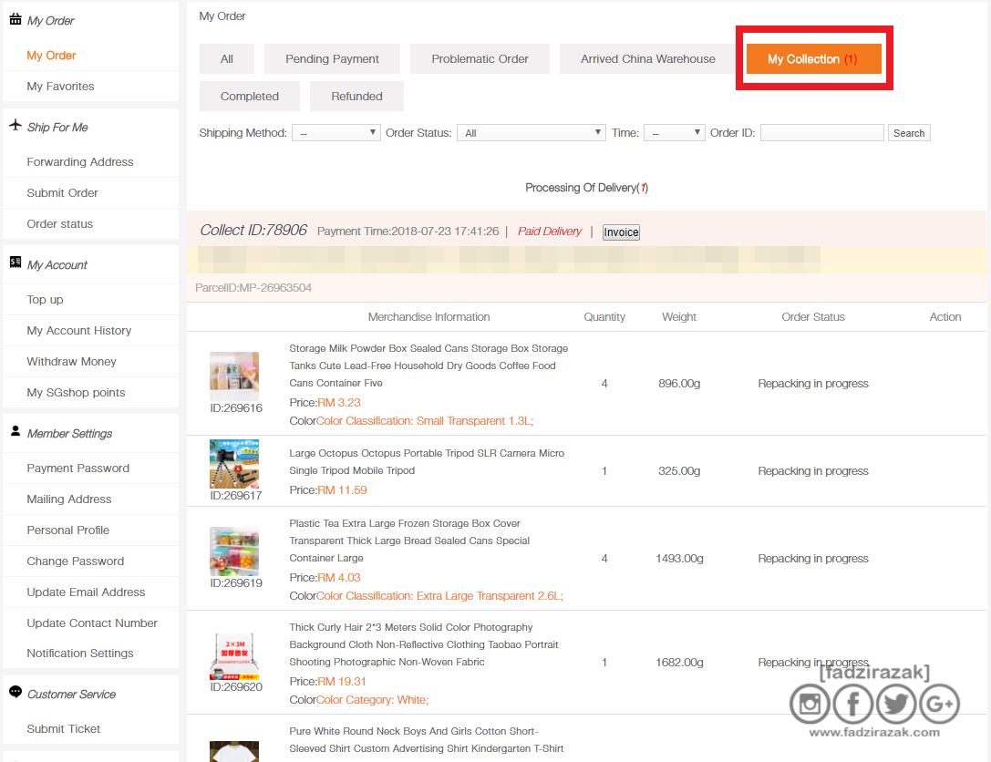Switch to Arrived China Warehouse tab
This screenshot has width=991, height=762.
click(648, 58)
